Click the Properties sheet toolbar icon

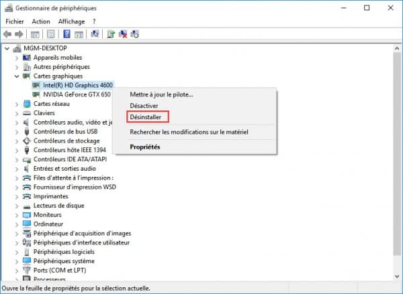pyautogui.click(x=50, y=34)
